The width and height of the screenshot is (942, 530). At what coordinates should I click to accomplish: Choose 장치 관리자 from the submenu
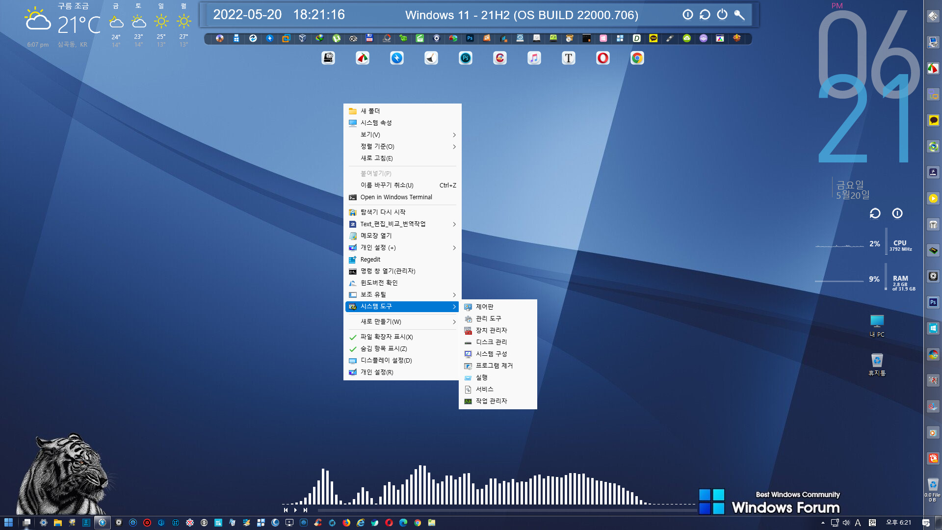(x=498, y=331)
